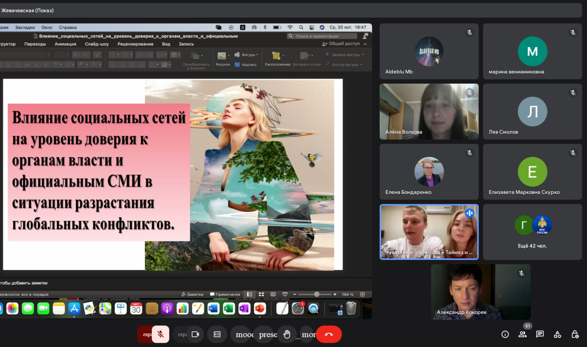Viewport: 587px width, 347px height.
Task: Toggle the Примечания comments pane
Action: click(x=225, y=294)
